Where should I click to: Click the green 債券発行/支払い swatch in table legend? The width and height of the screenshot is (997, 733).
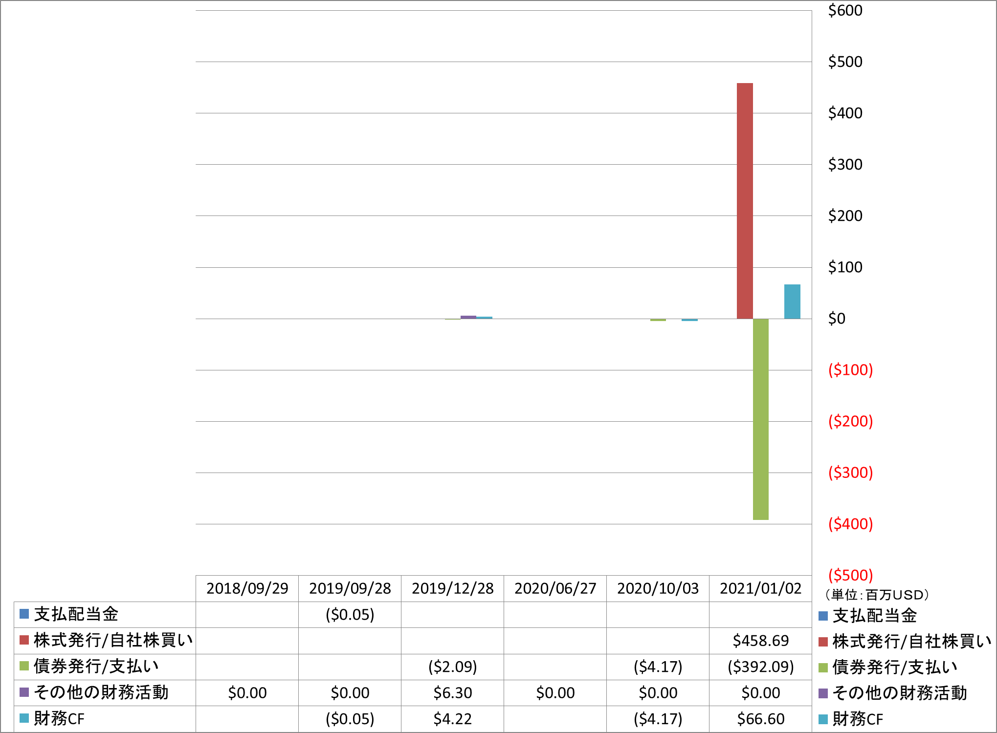click(24, 666)
